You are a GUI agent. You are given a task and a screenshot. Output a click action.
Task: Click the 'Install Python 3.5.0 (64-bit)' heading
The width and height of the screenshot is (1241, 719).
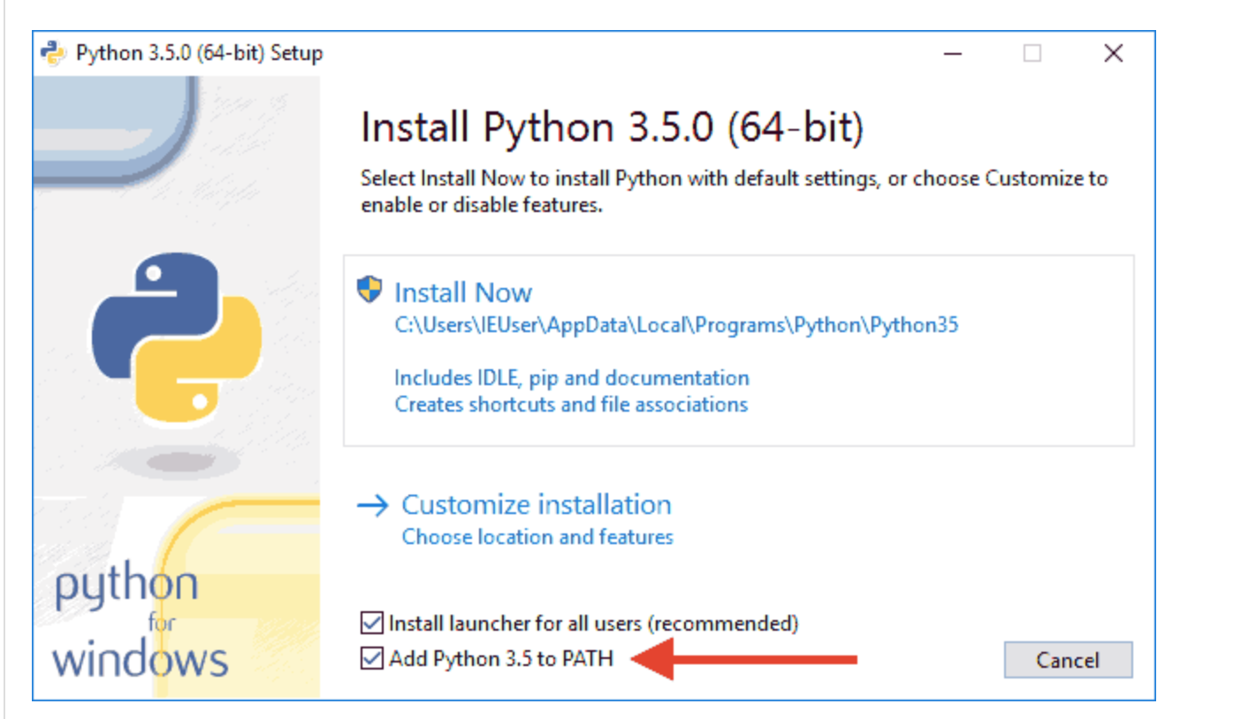(x=612, y=127)
